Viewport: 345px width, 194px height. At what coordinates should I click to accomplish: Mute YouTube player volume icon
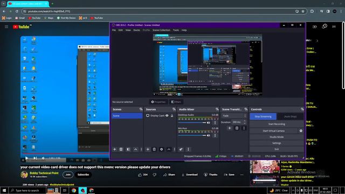(x=43, y=158)
